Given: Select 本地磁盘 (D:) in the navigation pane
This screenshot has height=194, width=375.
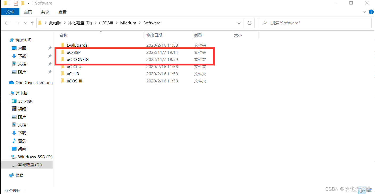Looking at the screenshot, I should click(27, 165).
